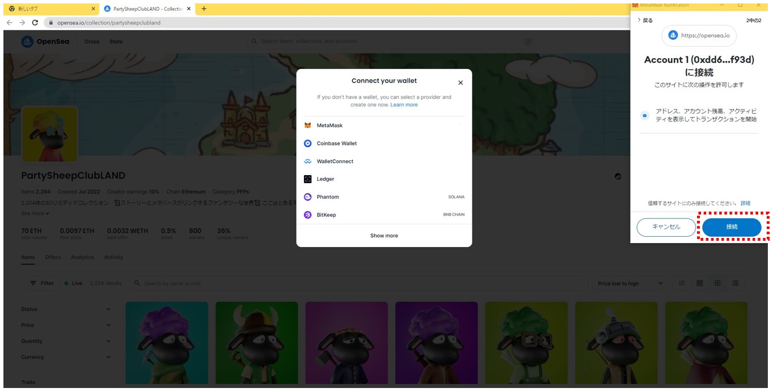Click the OpenSea header search field

click(x=392, y=42)
